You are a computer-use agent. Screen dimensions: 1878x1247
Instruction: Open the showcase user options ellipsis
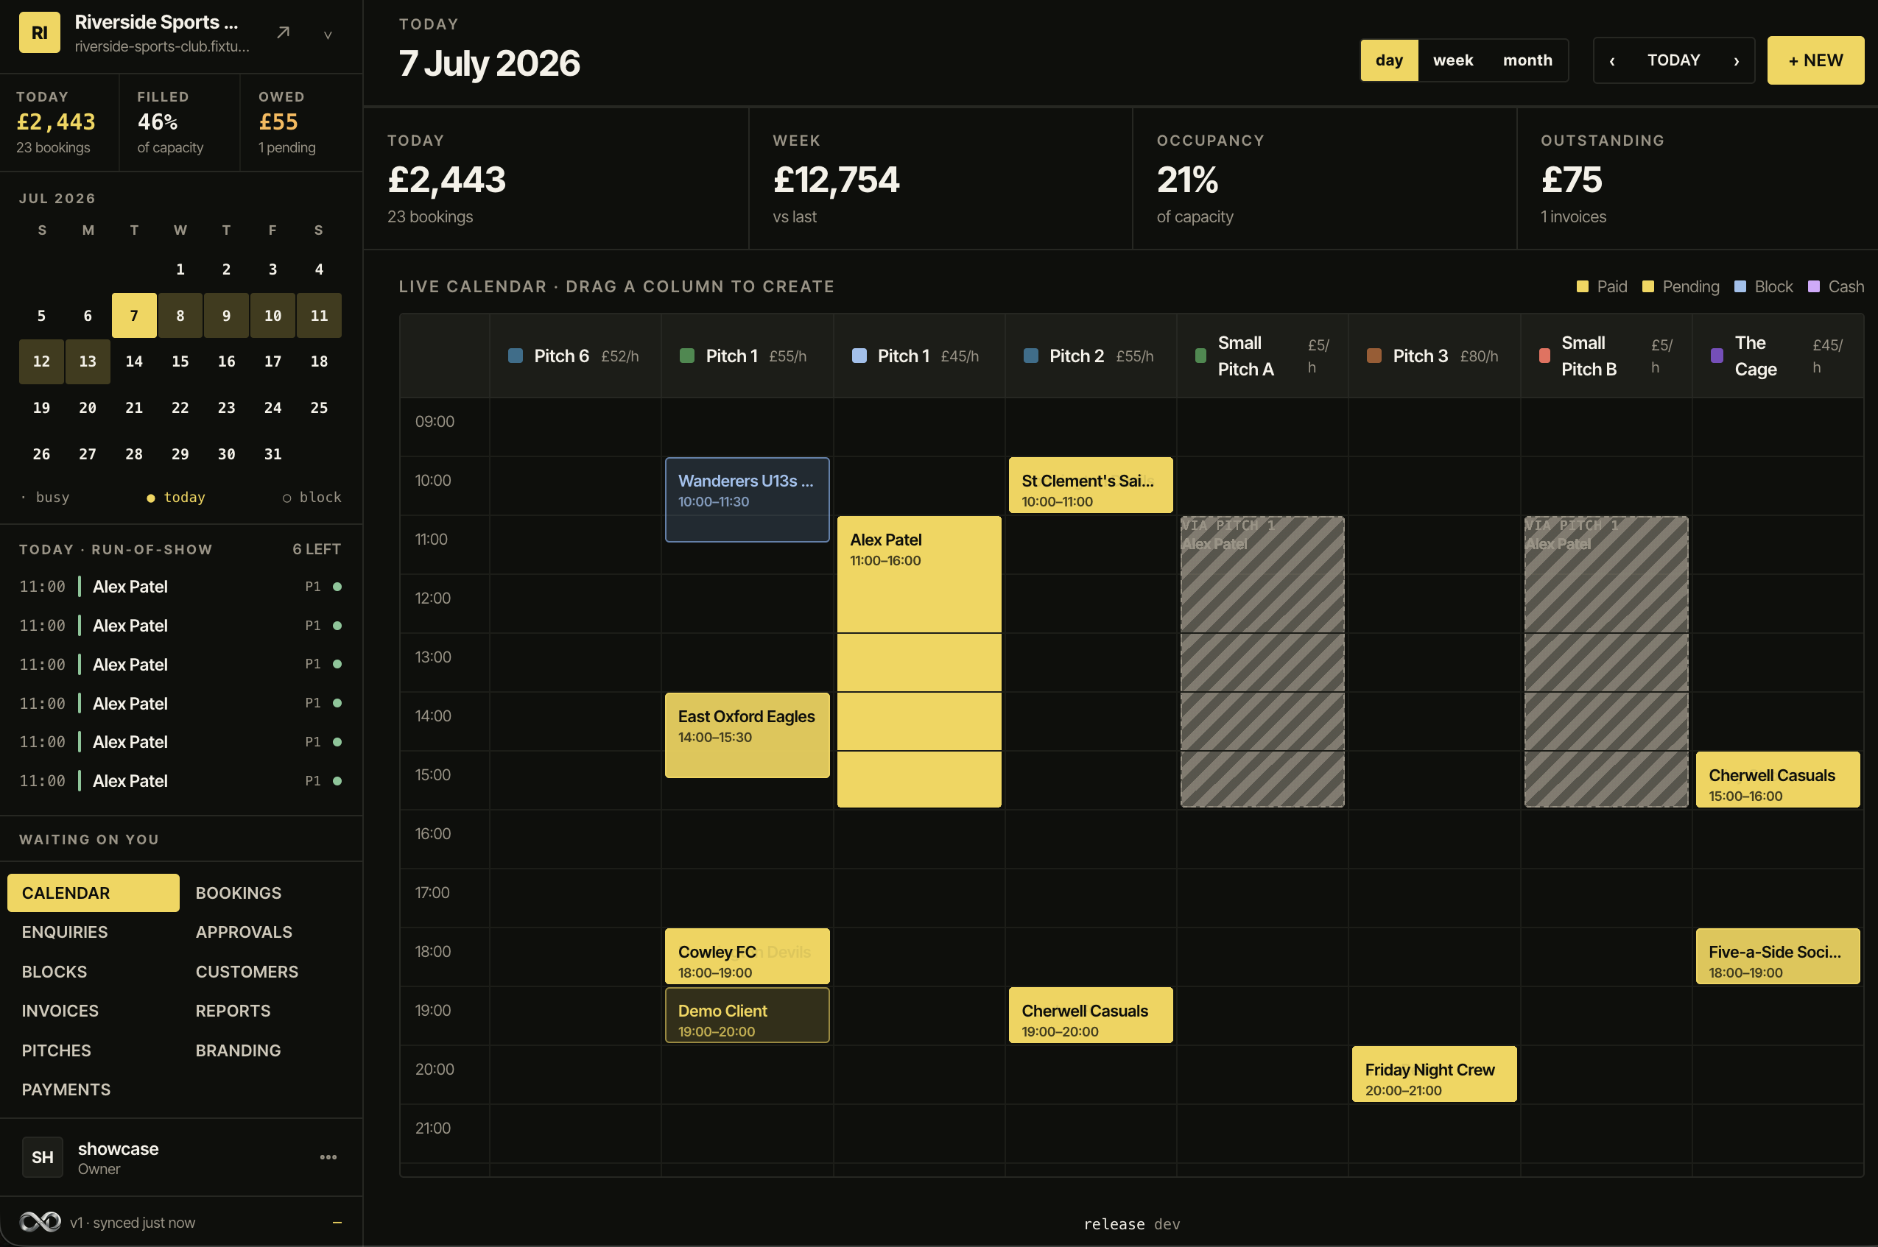point(328,1157)
